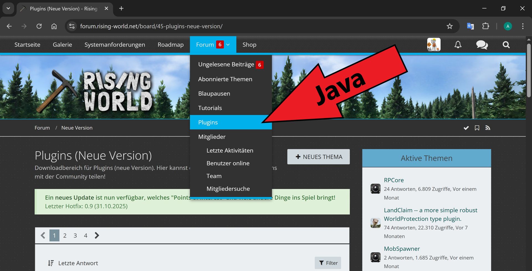Go to page 3 of the thread list

pos(75,236)
